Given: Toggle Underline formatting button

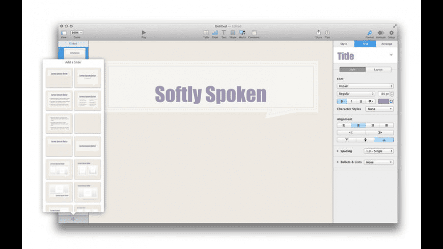Looking at the screenshot, I should pyautogui.click(x=361, y=101).
